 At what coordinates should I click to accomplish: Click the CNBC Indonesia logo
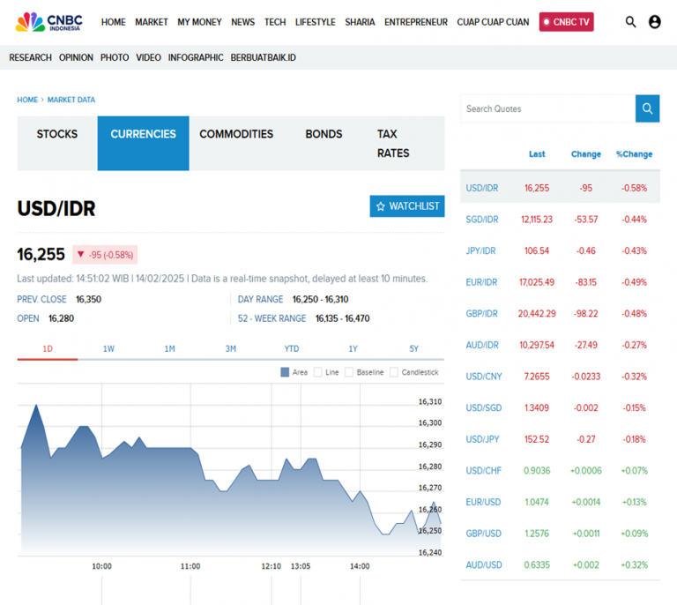click(48, 22)
